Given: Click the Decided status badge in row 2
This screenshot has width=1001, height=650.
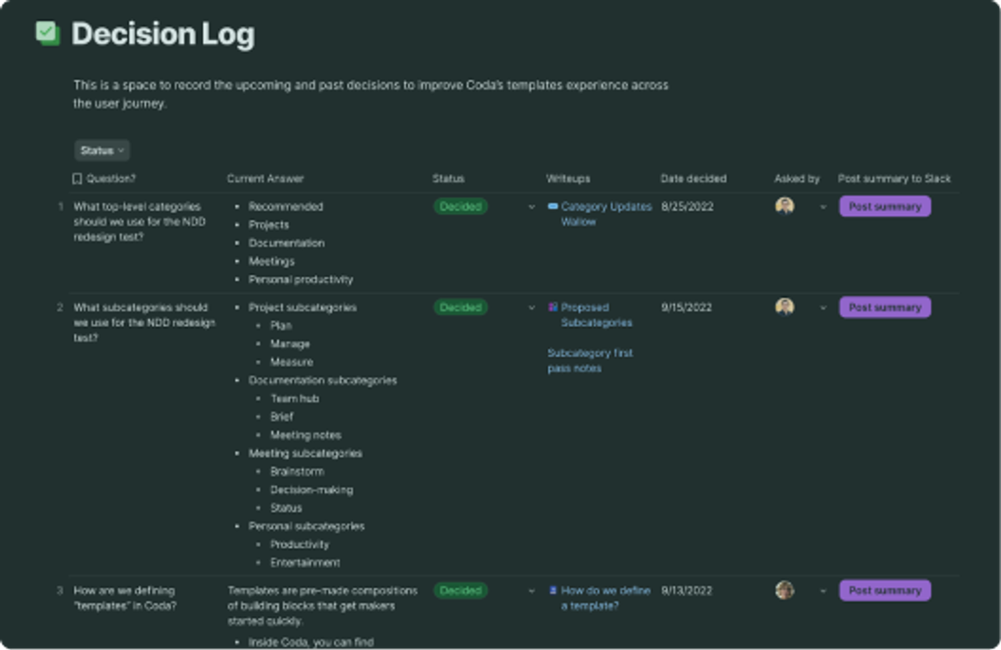Looking at the screenshot, I should (460, 307).
